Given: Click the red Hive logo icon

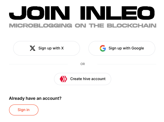Looking at the screenshot, I should coord(63,79).
